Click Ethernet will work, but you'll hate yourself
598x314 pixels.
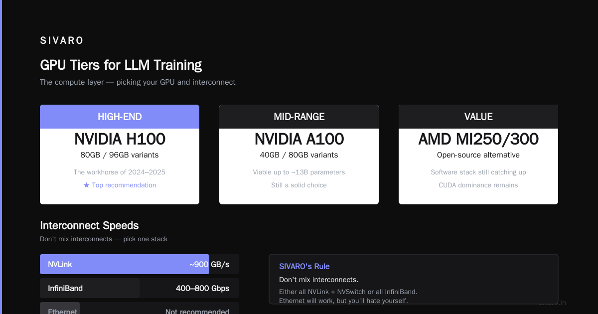tap(343, 301)
